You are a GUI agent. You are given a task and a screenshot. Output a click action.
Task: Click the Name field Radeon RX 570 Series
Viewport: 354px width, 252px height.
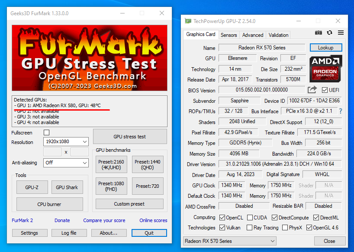click(x=262, y=48)
